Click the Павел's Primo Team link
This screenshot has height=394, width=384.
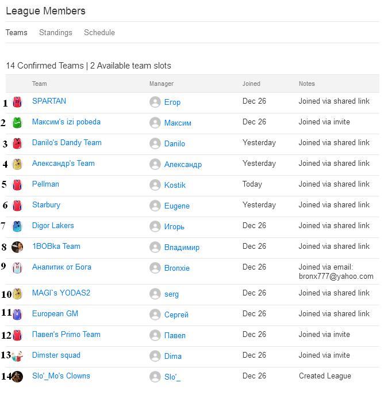(x=66, y=335)
